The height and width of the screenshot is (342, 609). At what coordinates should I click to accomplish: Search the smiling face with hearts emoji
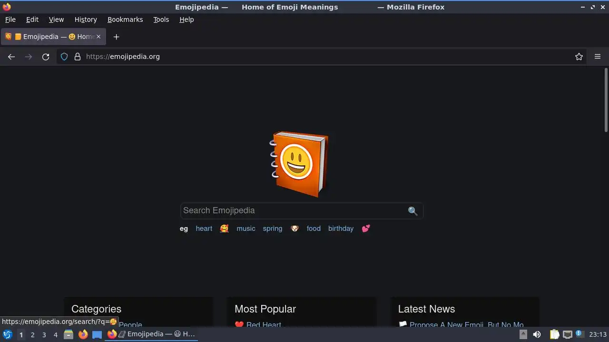pos(224,228)
